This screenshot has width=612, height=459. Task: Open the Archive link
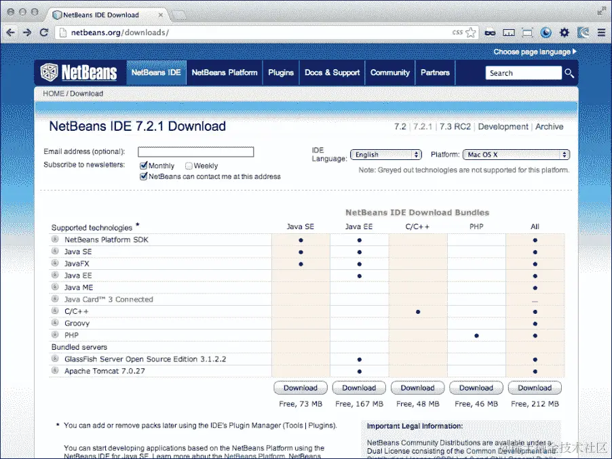pyautogui.click(x=549, y=127)
